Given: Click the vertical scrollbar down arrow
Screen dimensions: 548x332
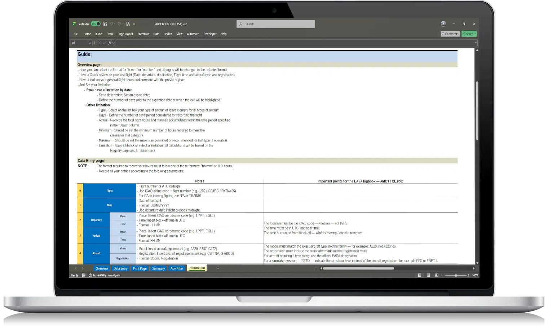Looking at the screenshot, I should pos(477,263).
